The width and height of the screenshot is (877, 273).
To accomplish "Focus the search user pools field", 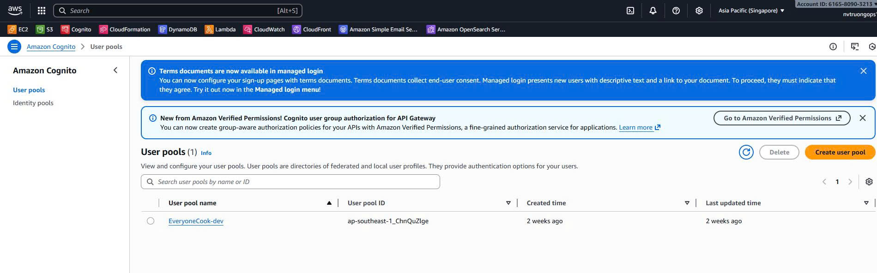I will click(290, 182).
